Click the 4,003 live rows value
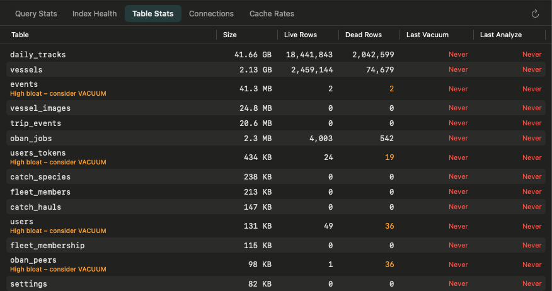 click(x=321, y=139)
